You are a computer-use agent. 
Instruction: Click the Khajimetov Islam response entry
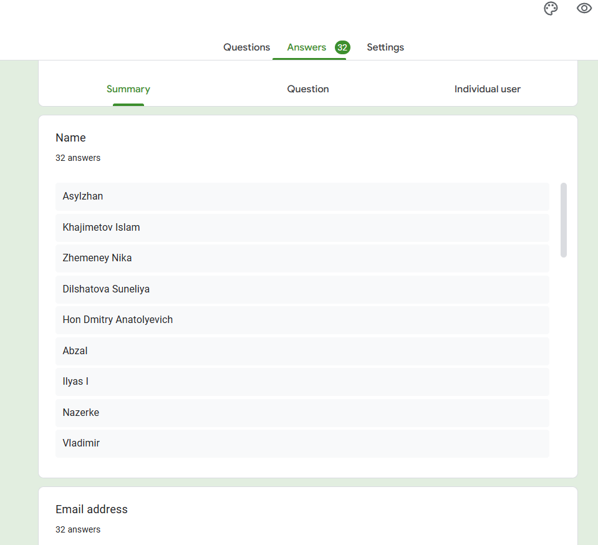(302, 228)
